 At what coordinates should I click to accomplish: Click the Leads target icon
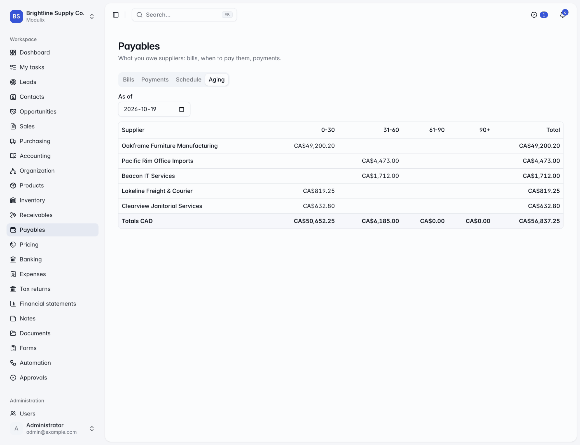[x=13, y=82]
